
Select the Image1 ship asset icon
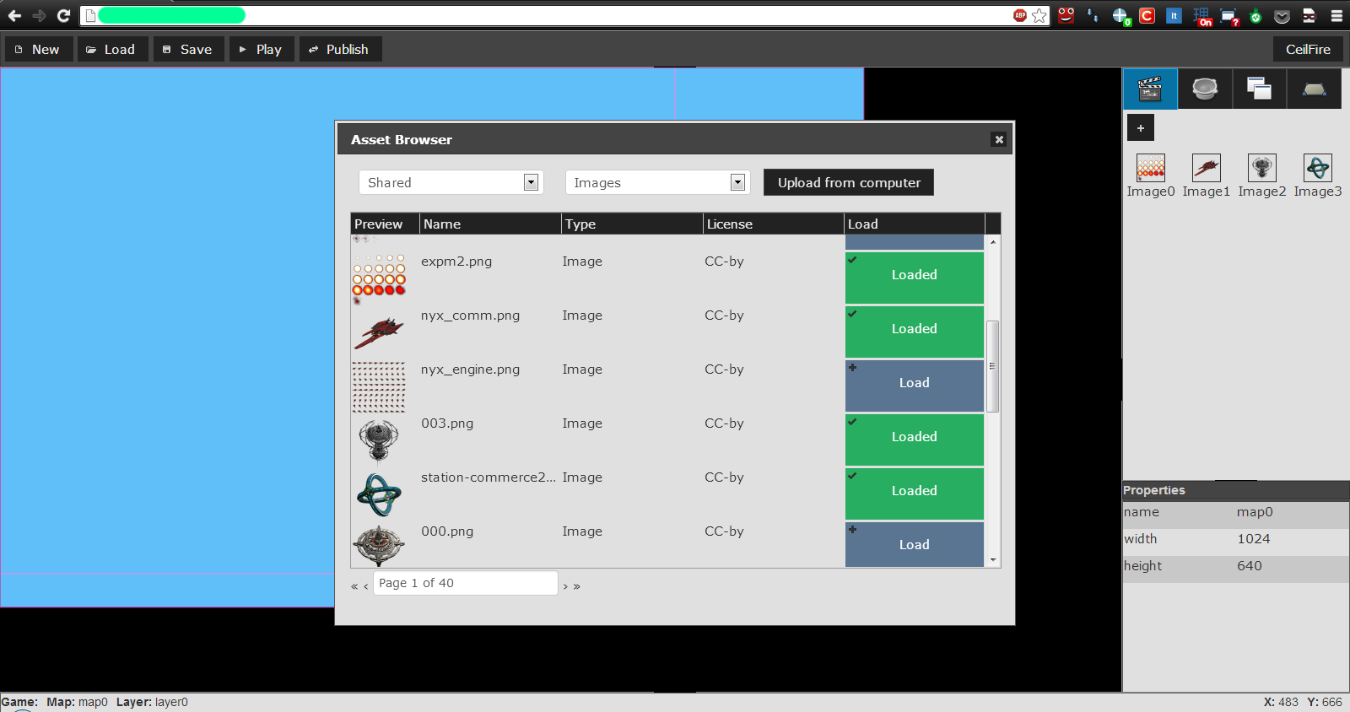pos(1206,168)
